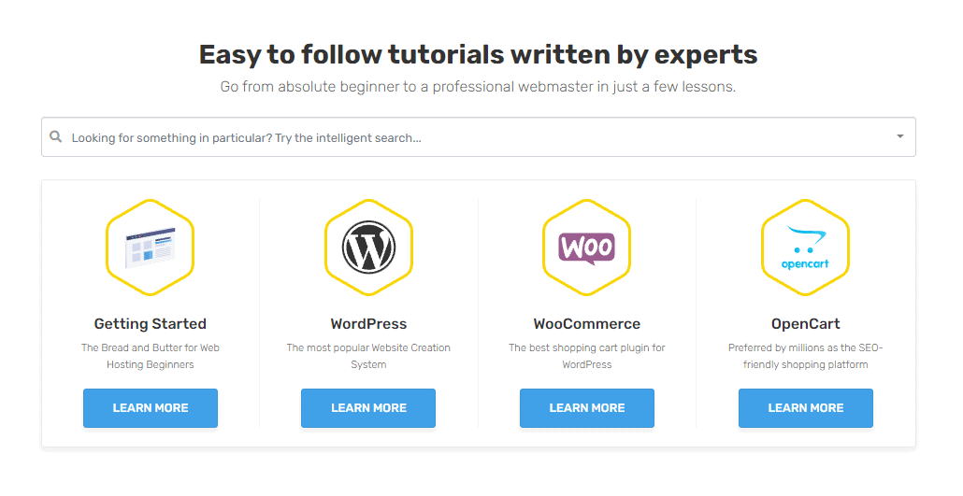Viewport: 963px width, 496px height.
Task: Expand the search box dropdown arrow
Action: 899,136
